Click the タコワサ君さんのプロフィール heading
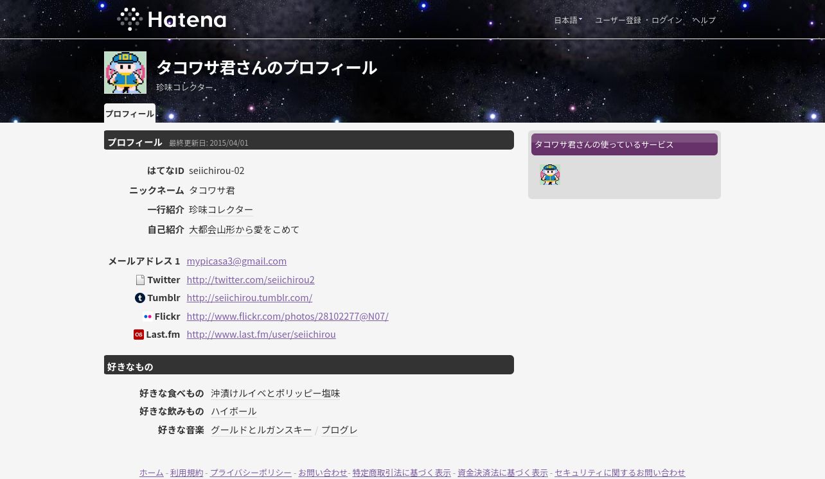825x479 pixels. click(x=267, y=67)
